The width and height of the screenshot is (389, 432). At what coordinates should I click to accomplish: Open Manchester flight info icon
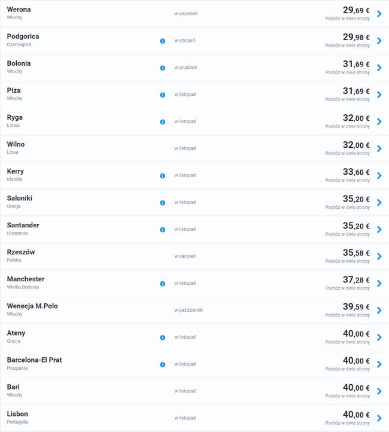162,283
